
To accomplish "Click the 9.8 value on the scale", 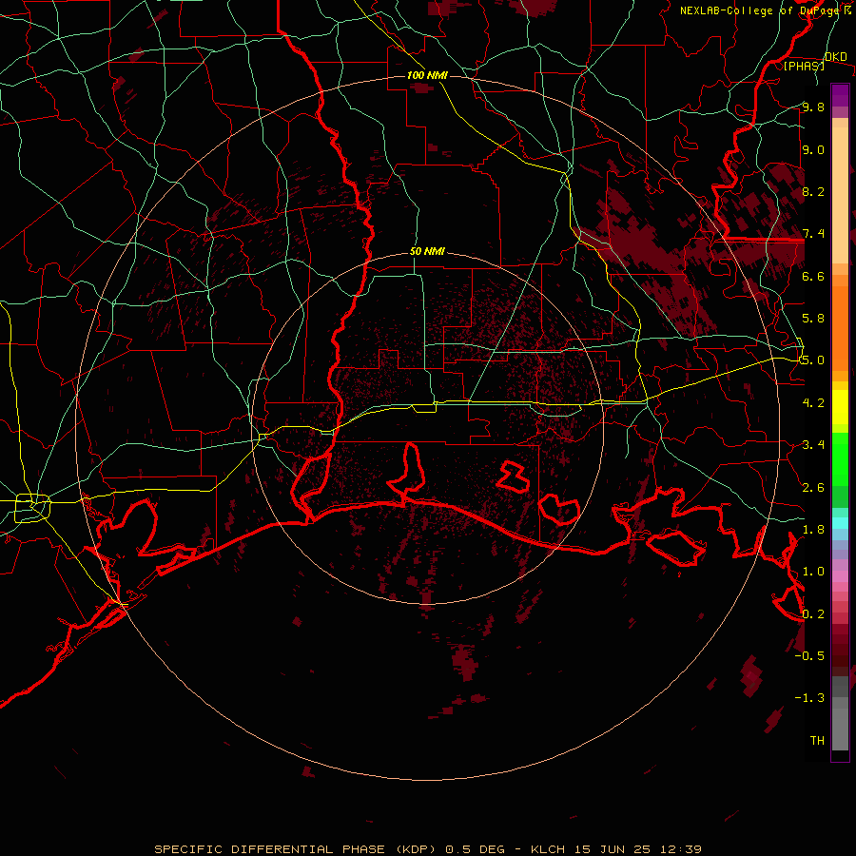I will pos(813,107).
